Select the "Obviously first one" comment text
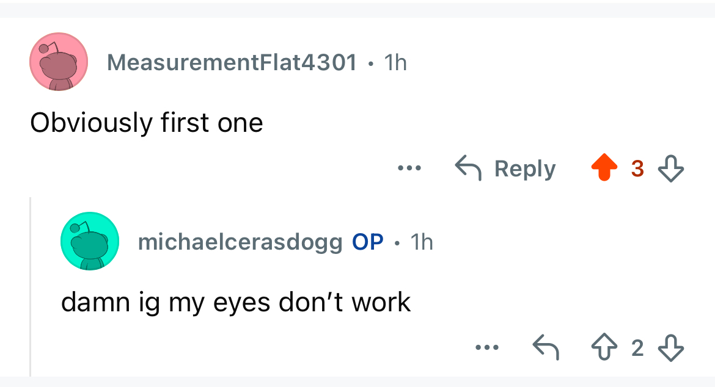Viewport: 715px width, 387px height. pos(147,123)
